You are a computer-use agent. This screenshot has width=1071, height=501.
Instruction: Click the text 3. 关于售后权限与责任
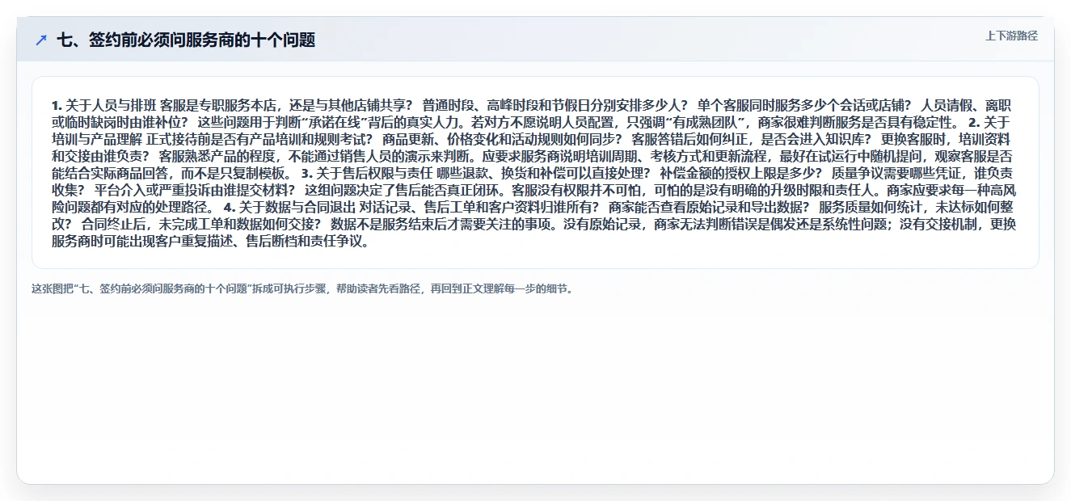367,173
